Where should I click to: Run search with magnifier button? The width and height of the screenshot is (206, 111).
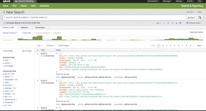click(x=200, y=17)
